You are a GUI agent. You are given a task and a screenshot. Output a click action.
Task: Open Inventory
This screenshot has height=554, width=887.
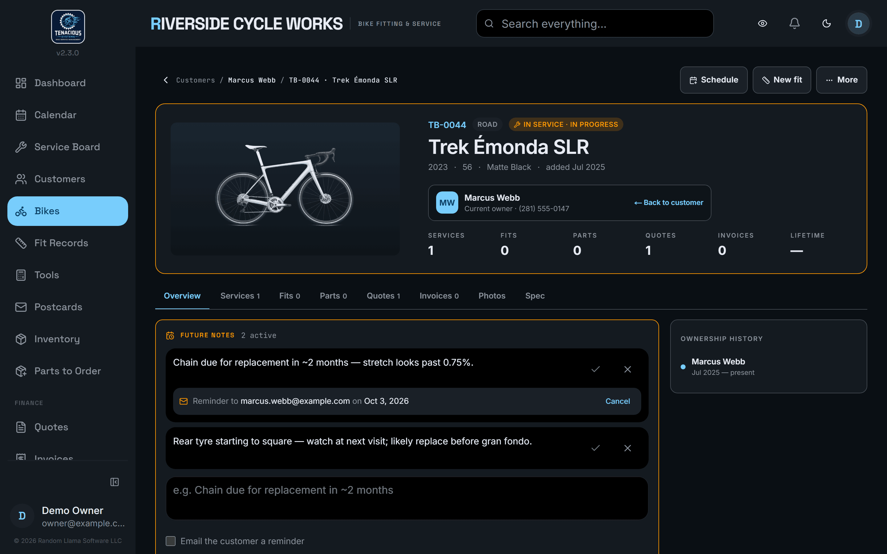(x=67, y=339)
